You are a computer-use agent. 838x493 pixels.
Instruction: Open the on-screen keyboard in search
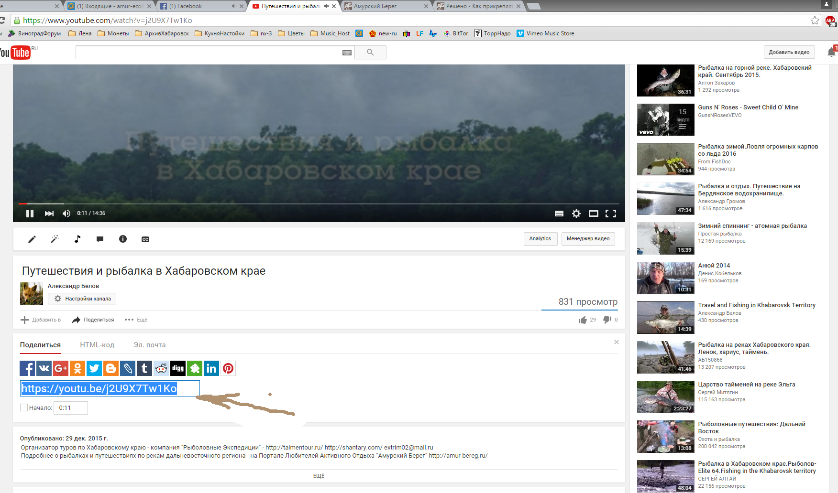pyautogui.click(x=347, y=53)
